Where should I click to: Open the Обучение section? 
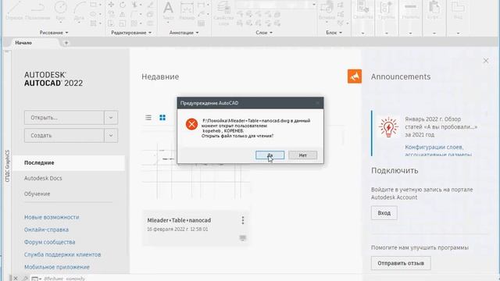[x=37, y=194]
